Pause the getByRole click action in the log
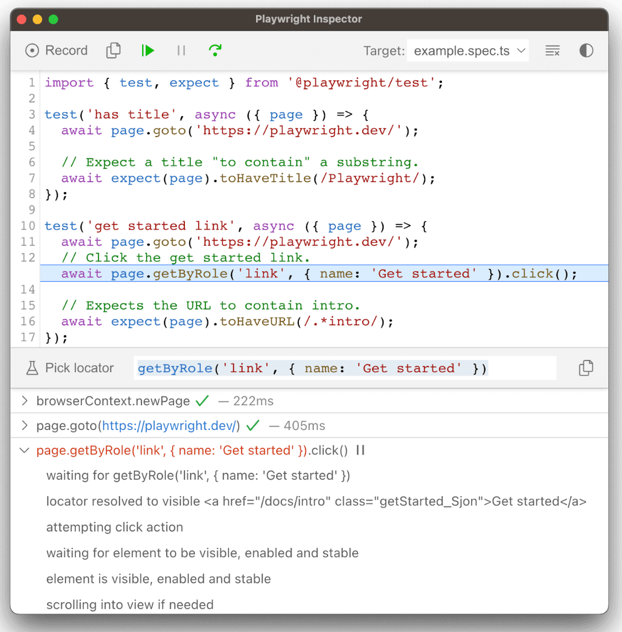Image resolution: width=622 pixels, height=632 pixels. click(361, 450)
